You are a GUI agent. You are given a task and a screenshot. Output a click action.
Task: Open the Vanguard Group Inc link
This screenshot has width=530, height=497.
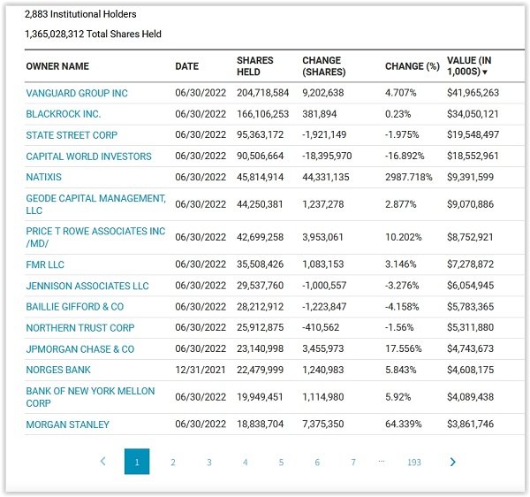[x=77, y=93]
